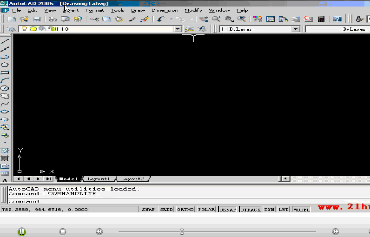Select the Rectangle tool

pos(5,72)
